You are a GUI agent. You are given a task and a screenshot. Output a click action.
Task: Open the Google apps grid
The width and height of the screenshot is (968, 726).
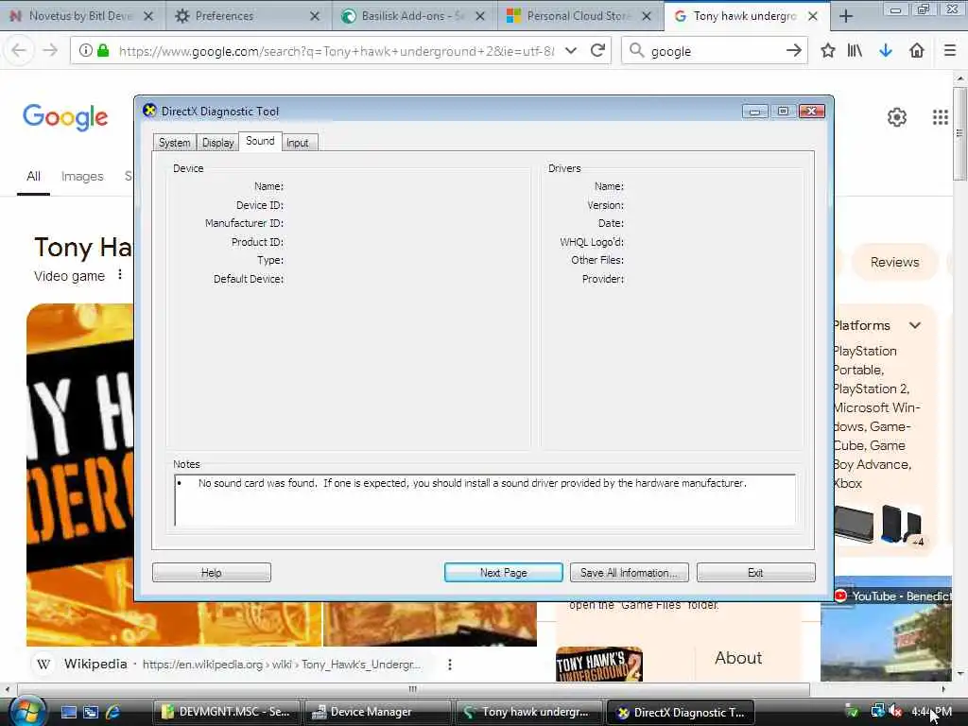pyautogui.click(x=941, y=117)
